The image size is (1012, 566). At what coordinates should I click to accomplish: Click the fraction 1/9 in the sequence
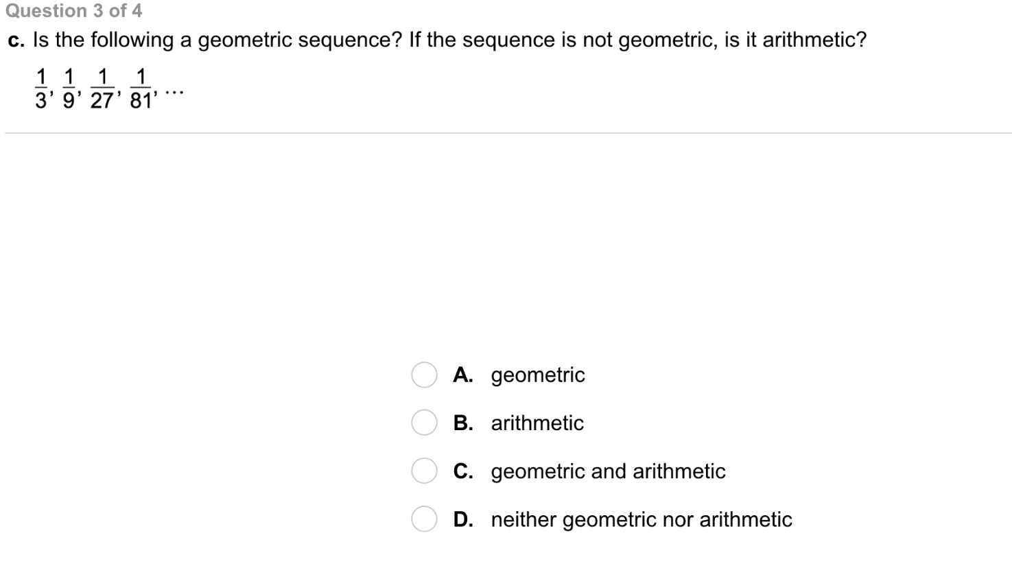click(69, 89)
